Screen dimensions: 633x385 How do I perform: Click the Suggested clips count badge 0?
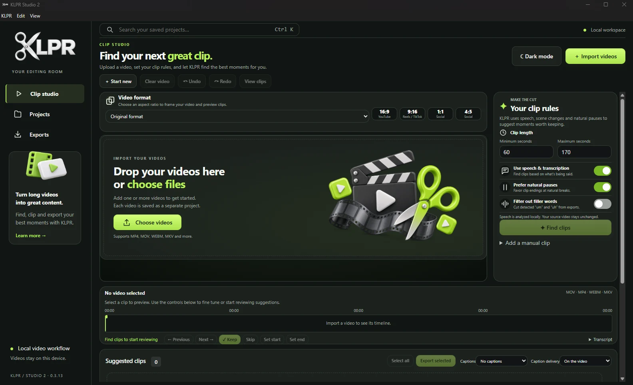(156, 362)
